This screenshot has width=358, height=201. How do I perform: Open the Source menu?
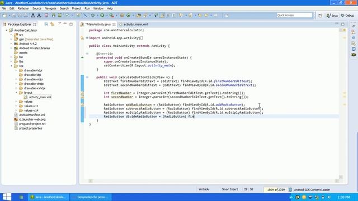click(x=37, y=8)
